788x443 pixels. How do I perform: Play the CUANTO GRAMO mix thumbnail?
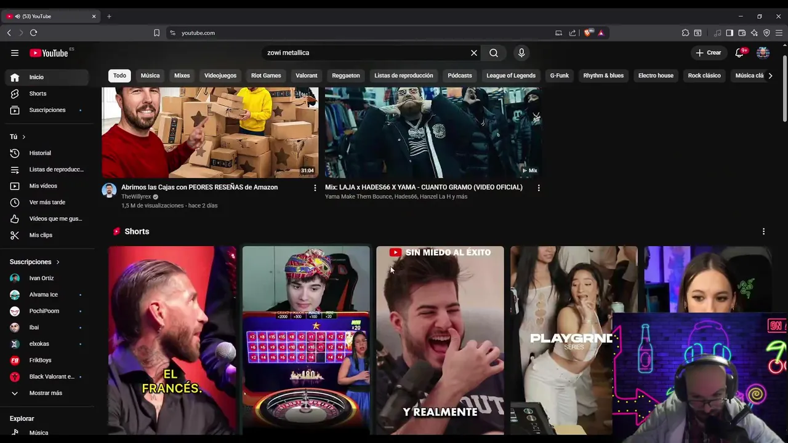[x=433, y=132]
